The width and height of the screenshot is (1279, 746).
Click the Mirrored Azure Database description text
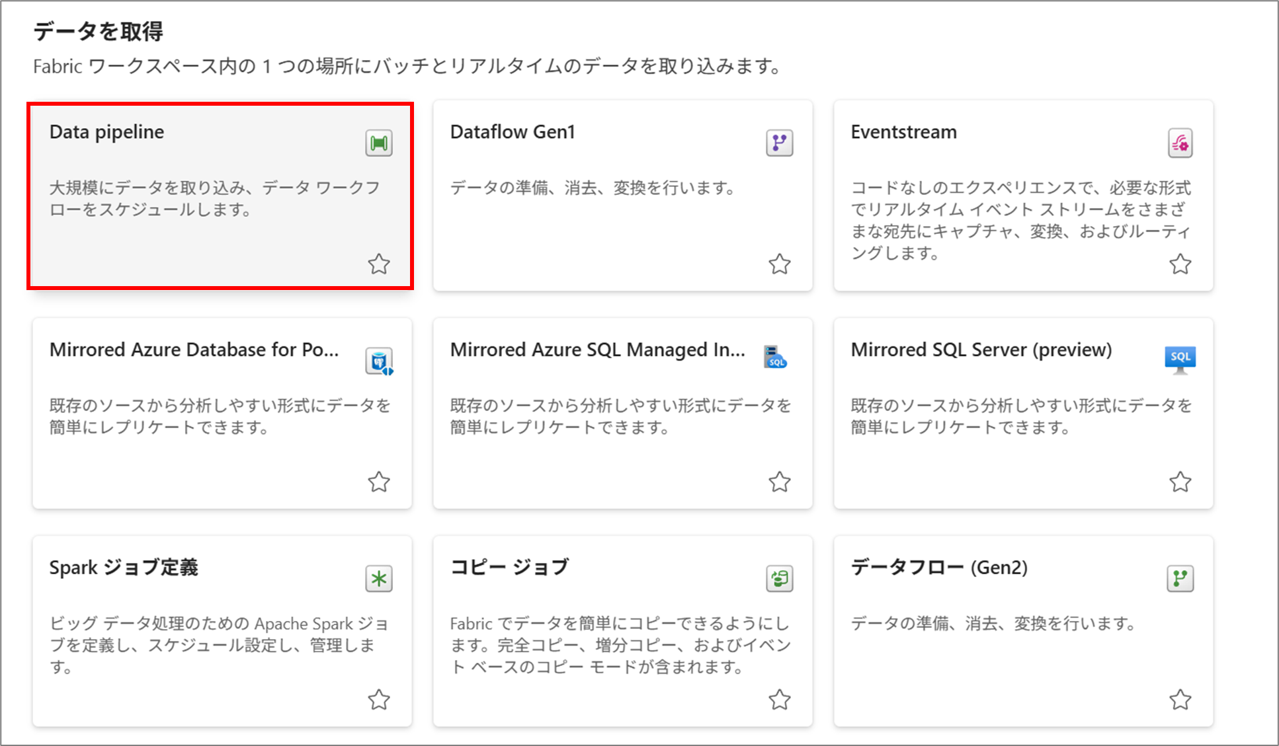point(220,416)
